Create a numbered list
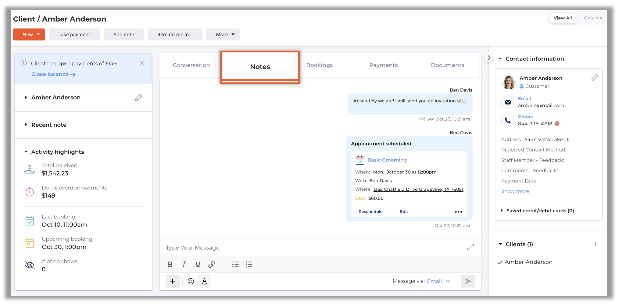619x306 pixels. pos(249,264)
